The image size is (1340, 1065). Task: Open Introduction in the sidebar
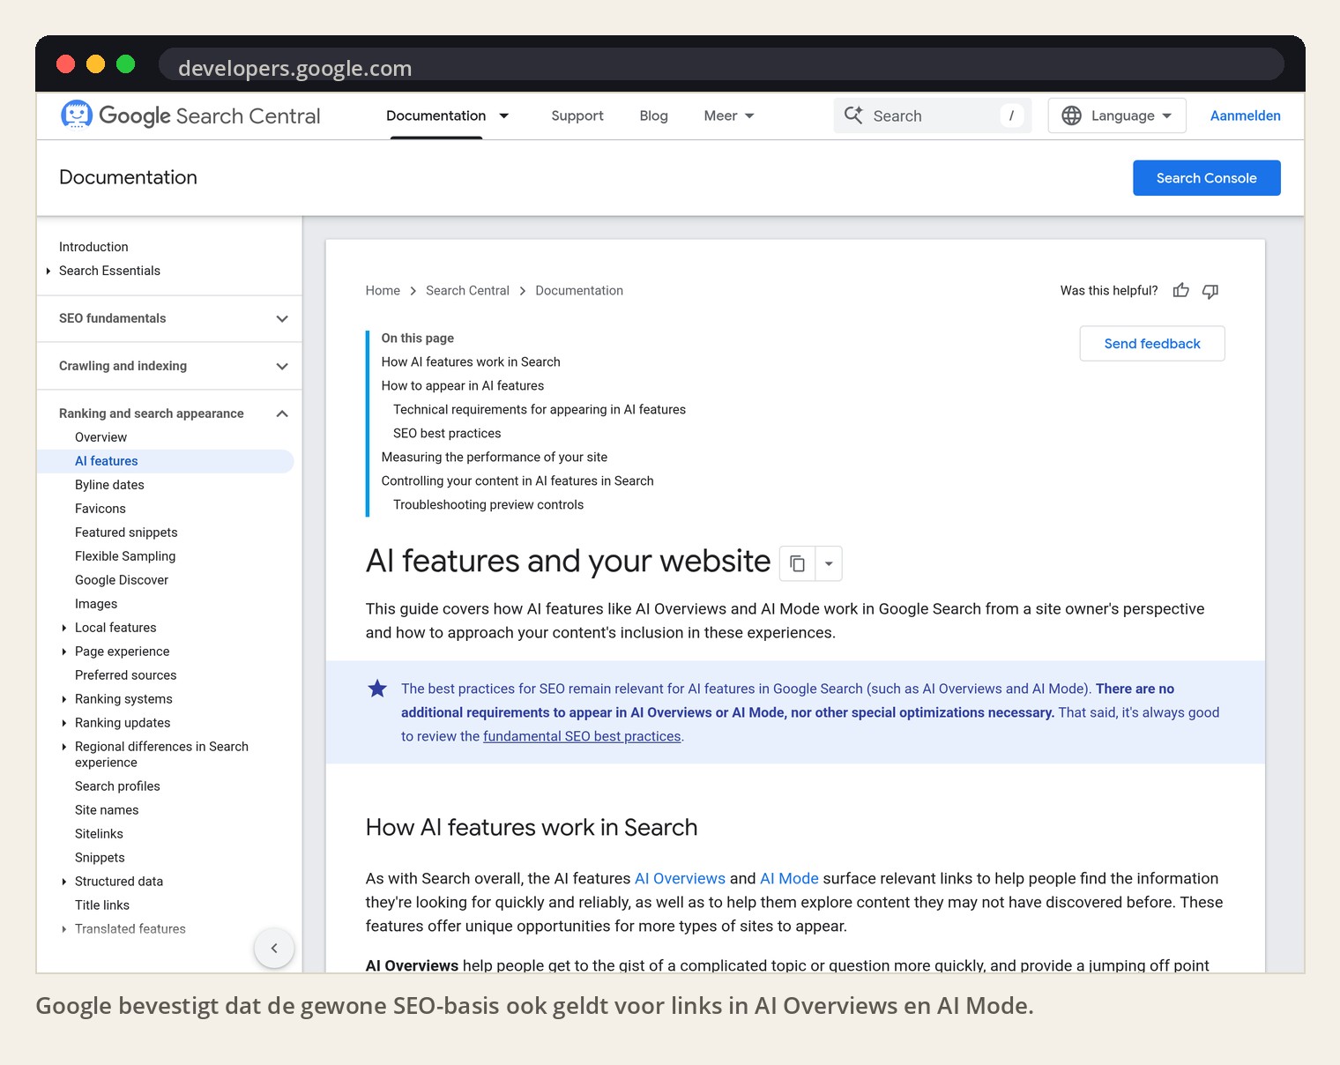tap(93, 247)
